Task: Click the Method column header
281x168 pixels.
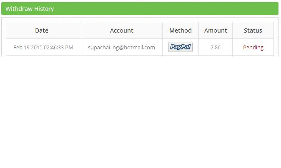Action: (181, 30)
